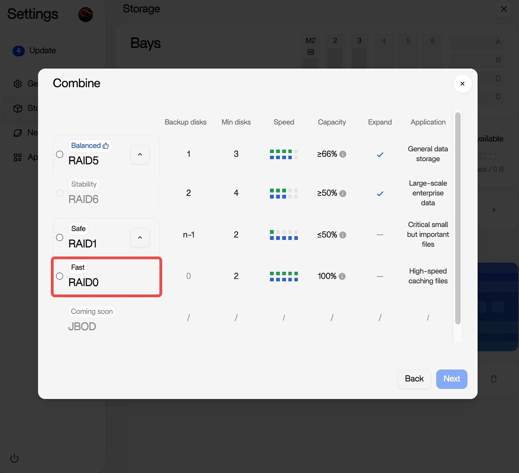Open Storage via the cube icon in sidebar
The width and height of the screenshot is (519, 473).
point(18,108)
